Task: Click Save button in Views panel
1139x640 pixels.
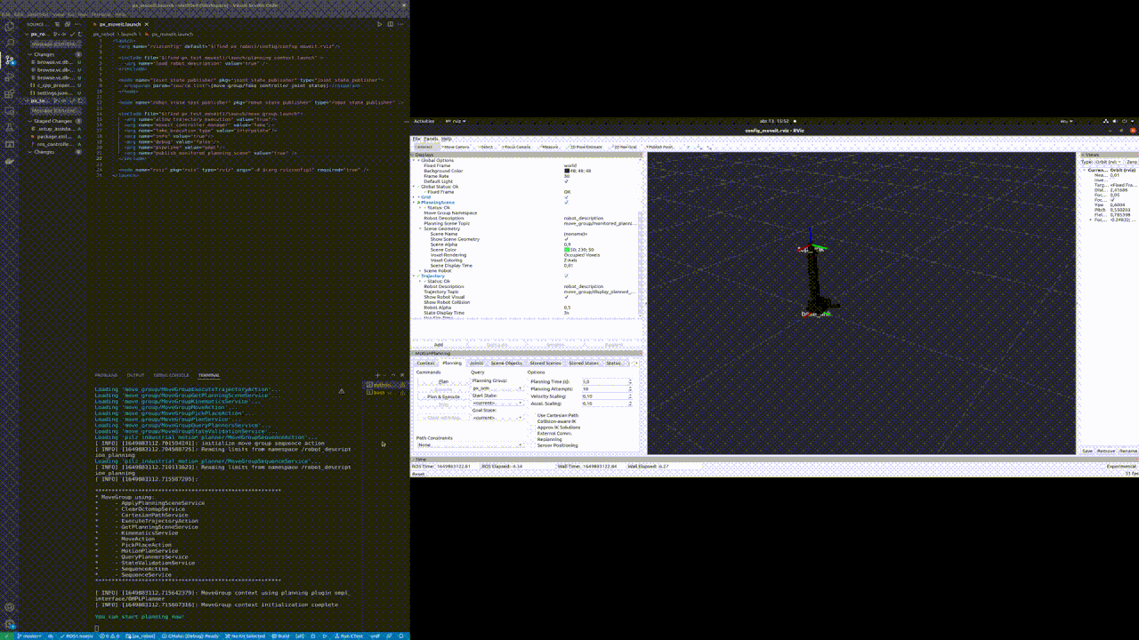Action: point(1087,451)
